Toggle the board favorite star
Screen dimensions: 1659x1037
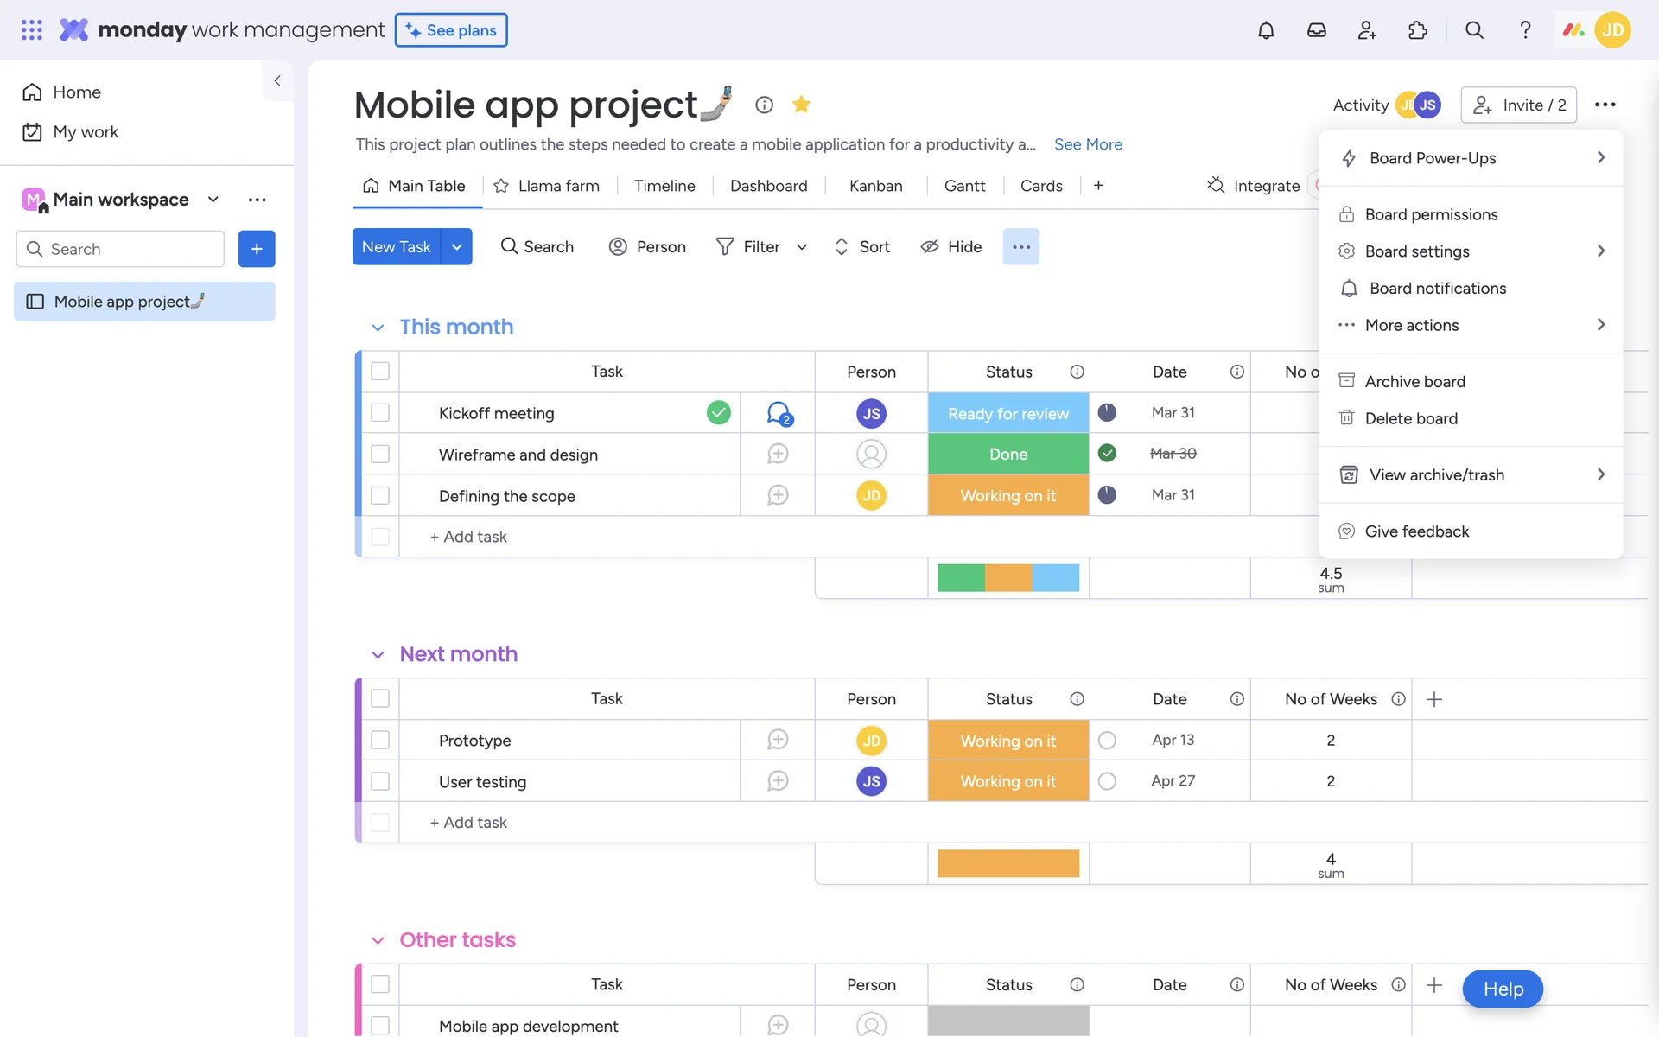click(801, 105)
